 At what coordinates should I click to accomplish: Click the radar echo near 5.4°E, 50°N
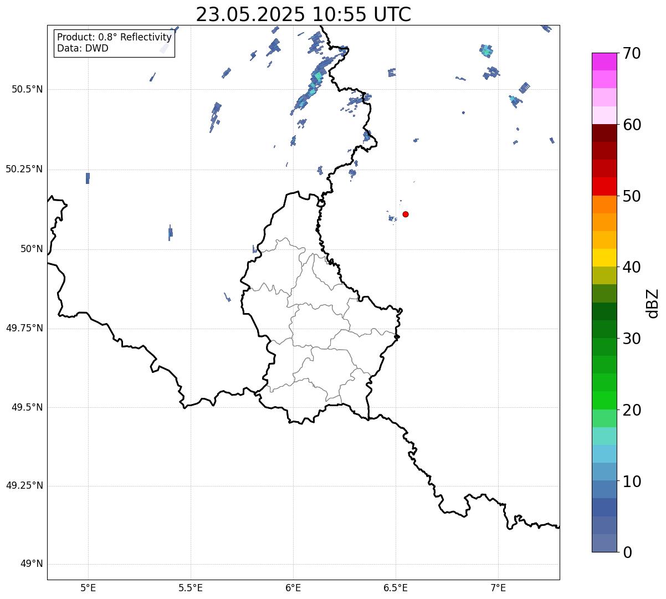[170, 233]
